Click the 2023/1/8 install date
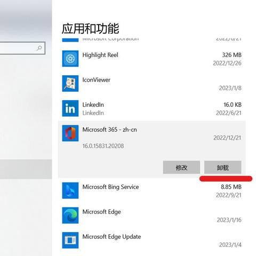Screen dimensions: 256x256 coord(230,88)
